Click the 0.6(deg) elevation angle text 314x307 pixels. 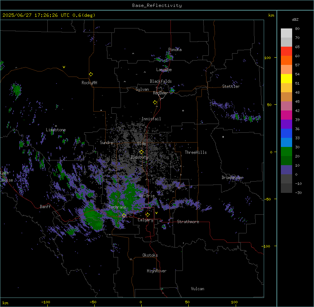click(84, 15)
